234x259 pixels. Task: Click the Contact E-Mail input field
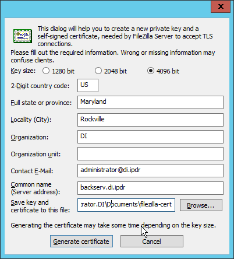coord(150,170)
